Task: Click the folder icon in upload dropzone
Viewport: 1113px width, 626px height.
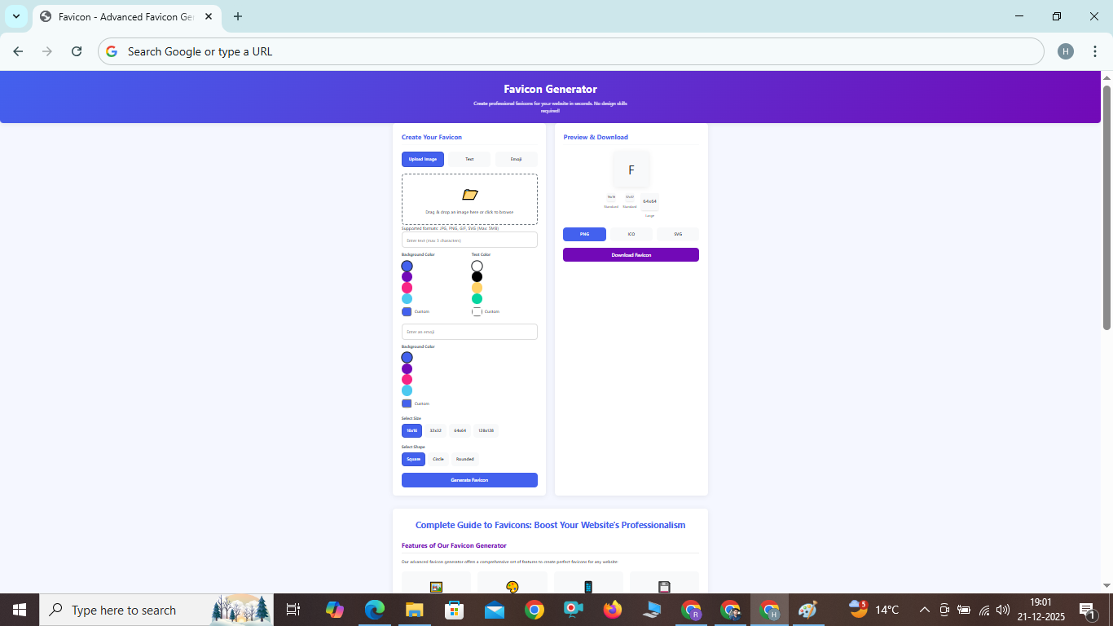Action: [469, 194]
